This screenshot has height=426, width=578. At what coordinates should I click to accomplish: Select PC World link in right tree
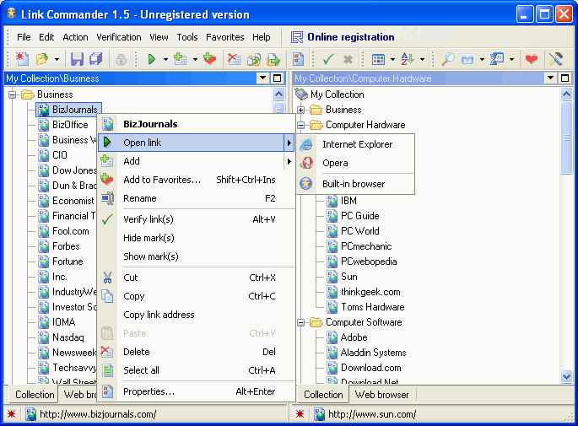(359, 231)
